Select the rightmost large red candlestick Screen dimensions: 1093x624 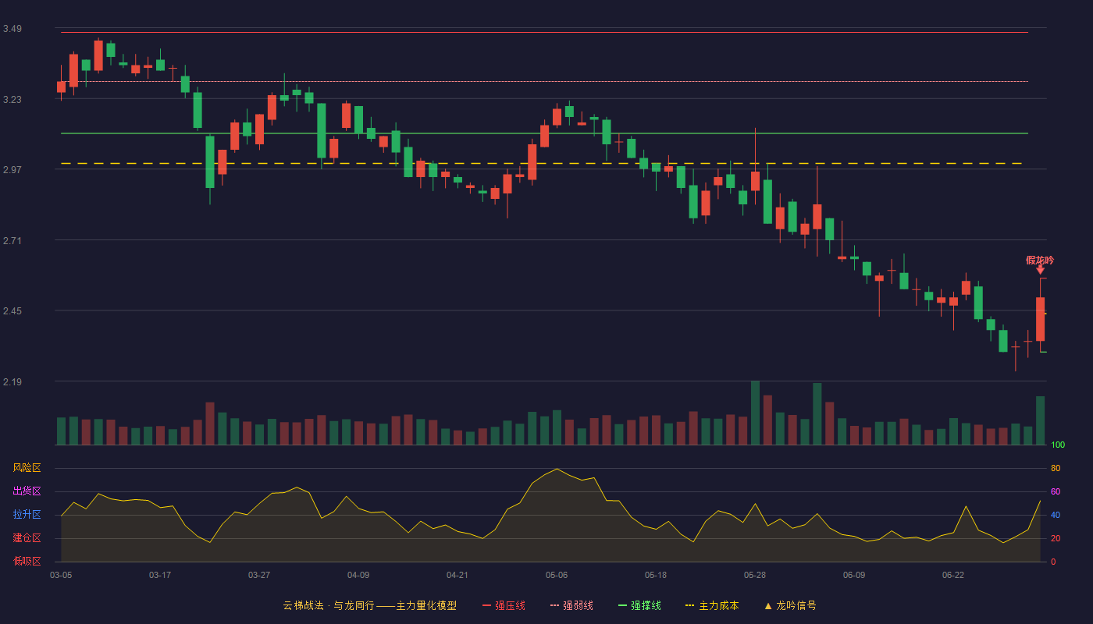1040,319
